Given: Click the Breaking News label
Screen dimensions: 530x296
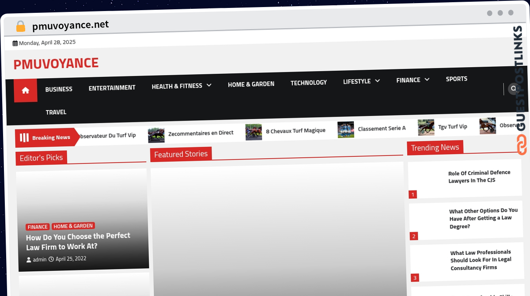Looking at the screenshot, I should [51, 137].
